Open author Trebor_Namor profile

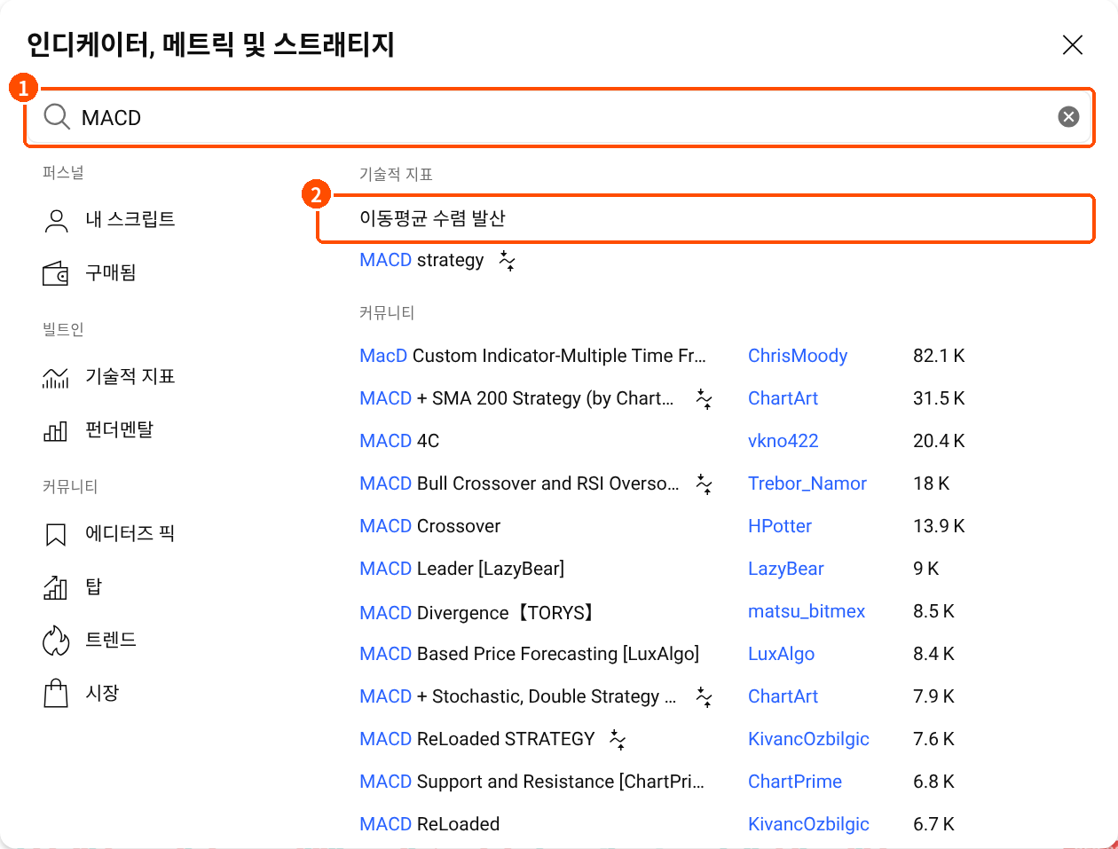(807, 483)
